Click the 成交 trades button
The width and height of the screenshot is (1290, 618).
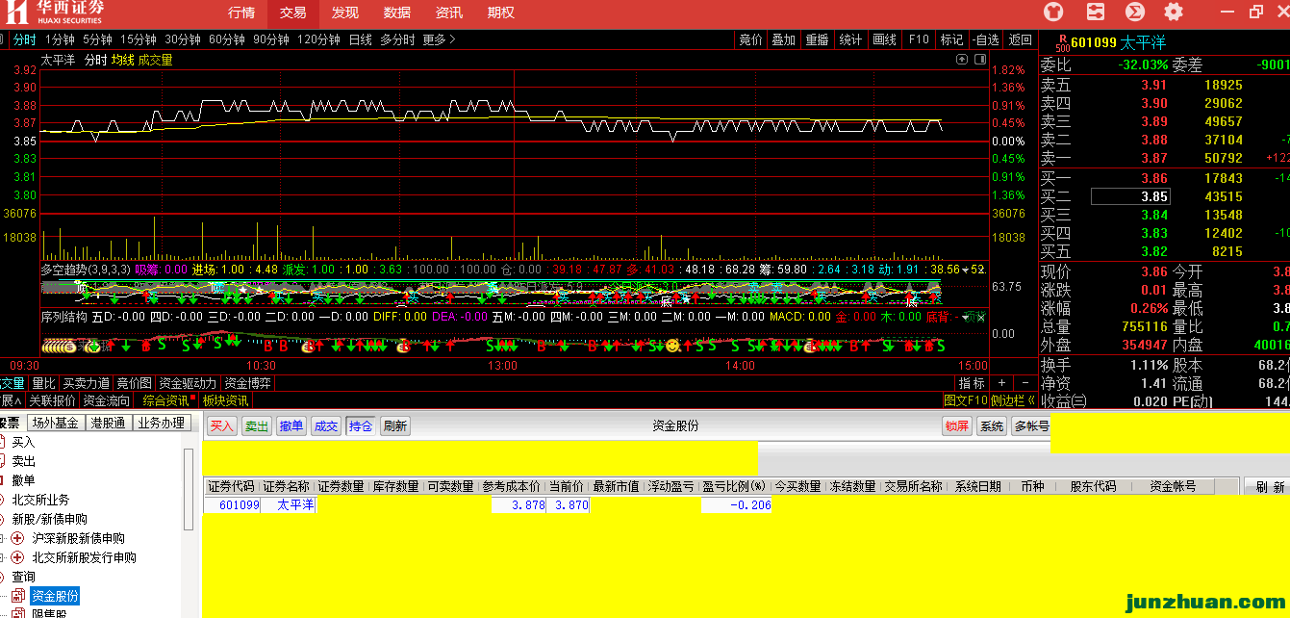tap(326, 425)
